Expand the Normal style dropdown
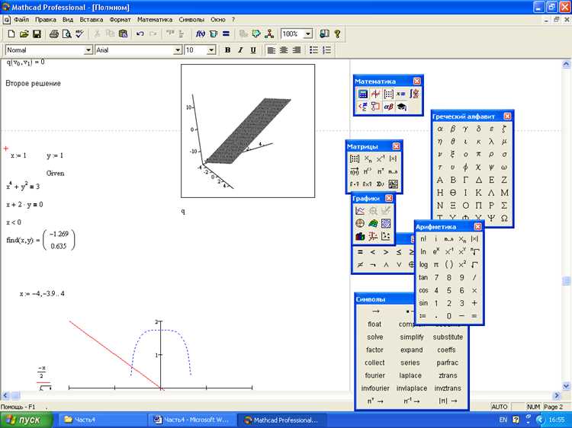This screenshot has width=572, height=428. (88, 50)
